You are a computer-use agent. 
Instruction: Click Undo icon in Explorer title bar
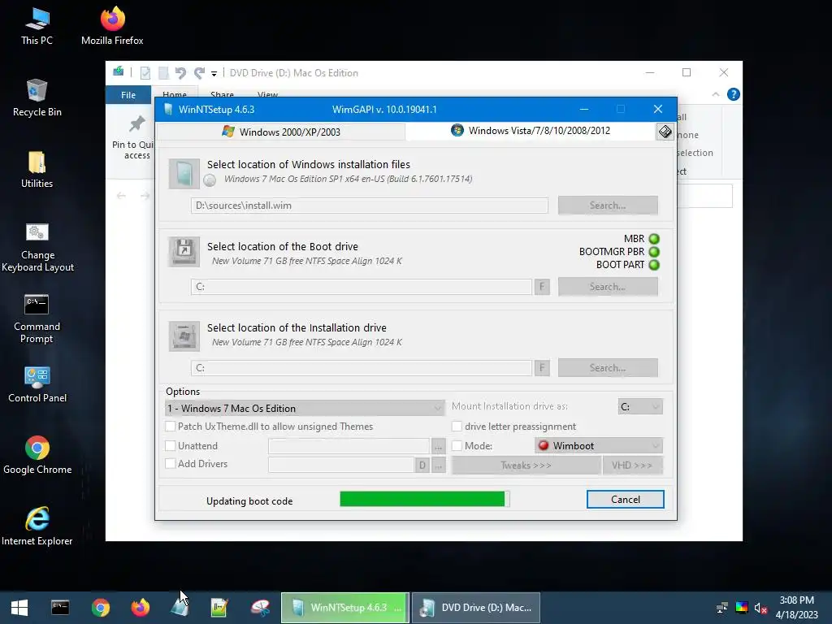(x=180, y=72)
